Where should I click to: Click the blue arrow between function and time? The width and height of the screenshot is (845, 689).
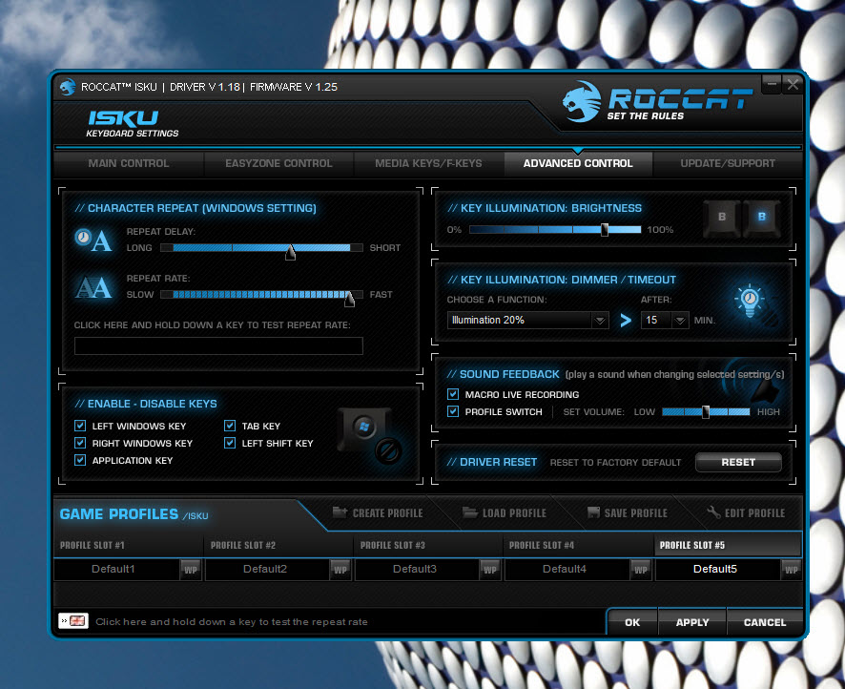(x=625, y=321)
